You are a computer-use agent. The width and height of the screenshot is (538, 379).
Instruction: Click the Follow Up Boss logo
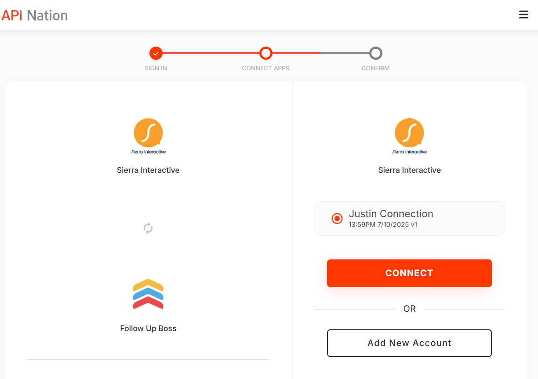[x=148, y=294]
